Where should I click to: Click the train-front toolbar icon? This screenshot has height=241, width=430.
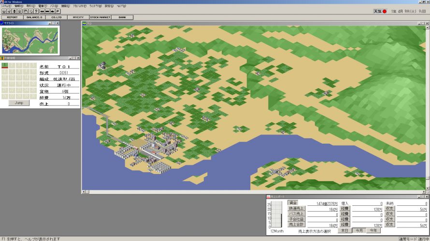point(14,11)
